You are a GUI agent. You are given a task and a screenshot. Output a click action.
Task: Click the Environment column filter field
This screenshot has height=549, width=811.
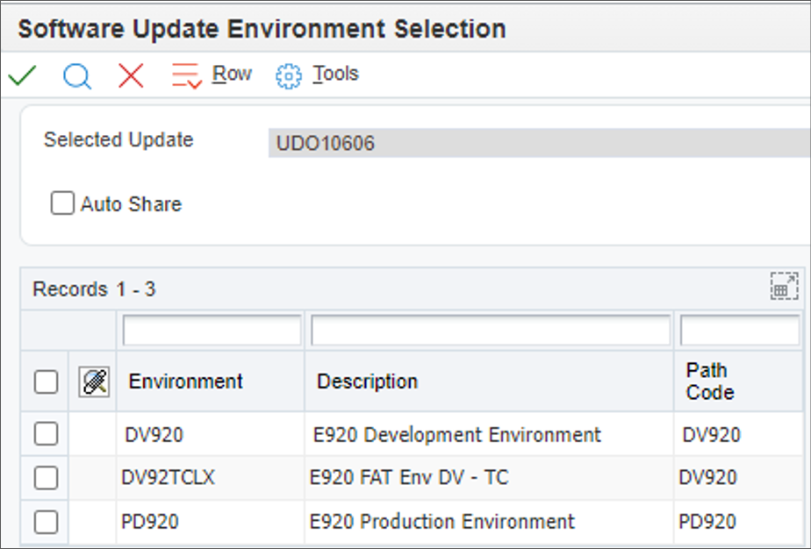pyautogui.click(x=212, y=331)
